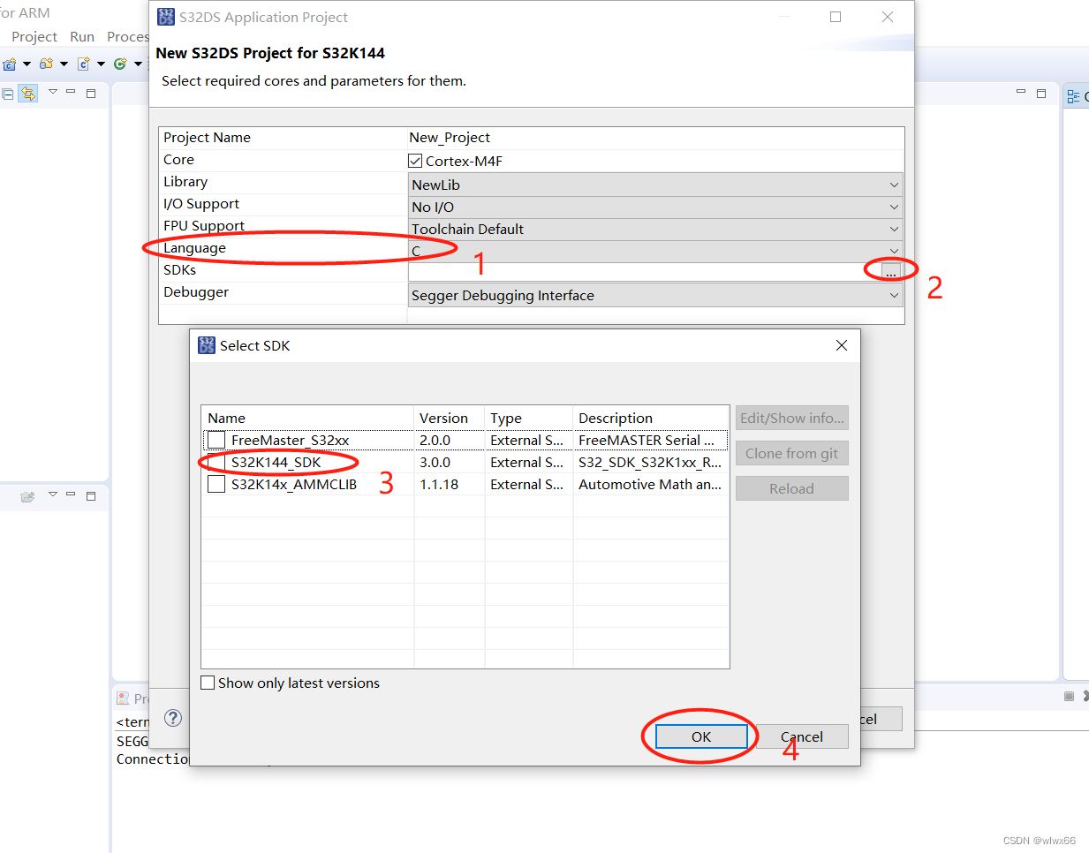This screenshot has width=1089, height=853.
Task: Click OK in Select SDK dialog
Action: tap(701, 736)
